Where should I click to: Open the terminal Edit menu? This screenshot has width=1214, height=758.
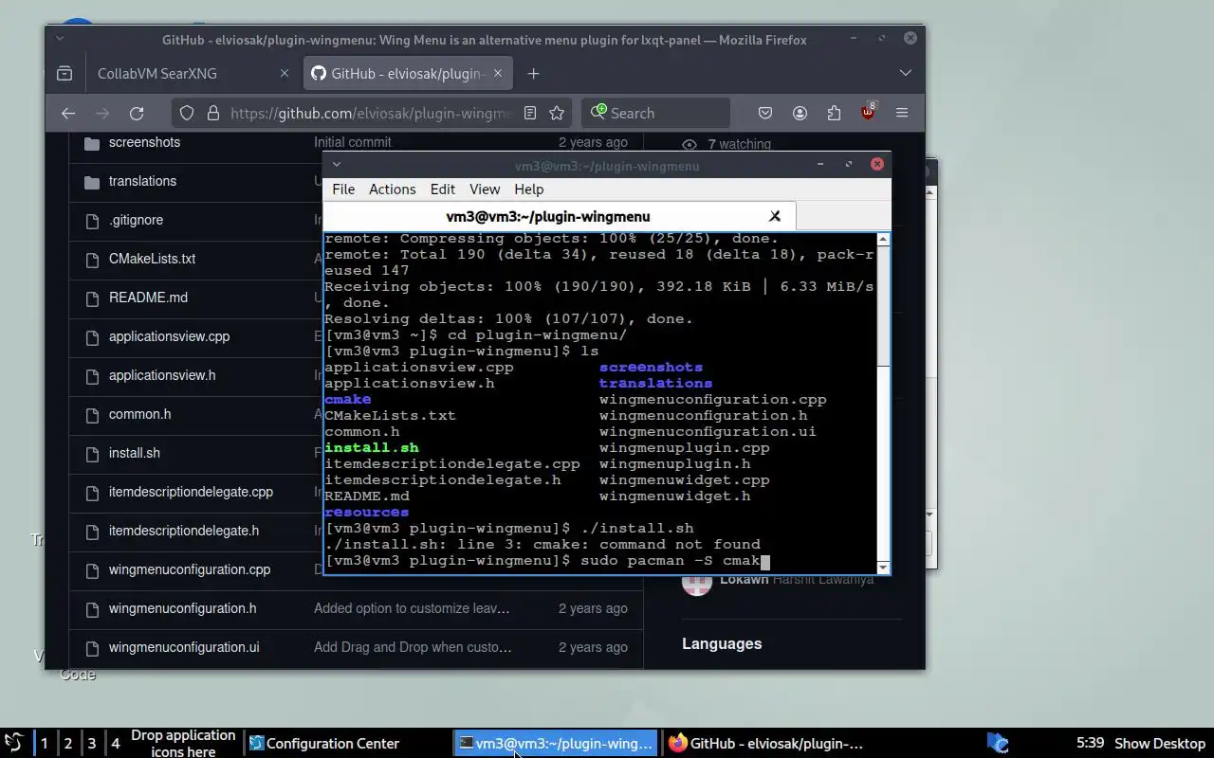(x=442, y=189)
